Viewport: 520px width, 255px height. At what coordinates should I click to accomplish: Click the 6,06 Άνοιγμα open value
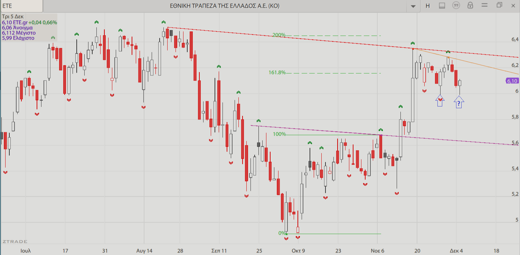point(17,28)
